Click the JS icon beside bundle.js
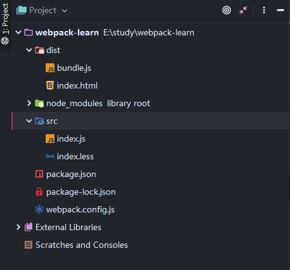Image resolution: width=290 pixels, height=270 pixels. tap(50, 68)
